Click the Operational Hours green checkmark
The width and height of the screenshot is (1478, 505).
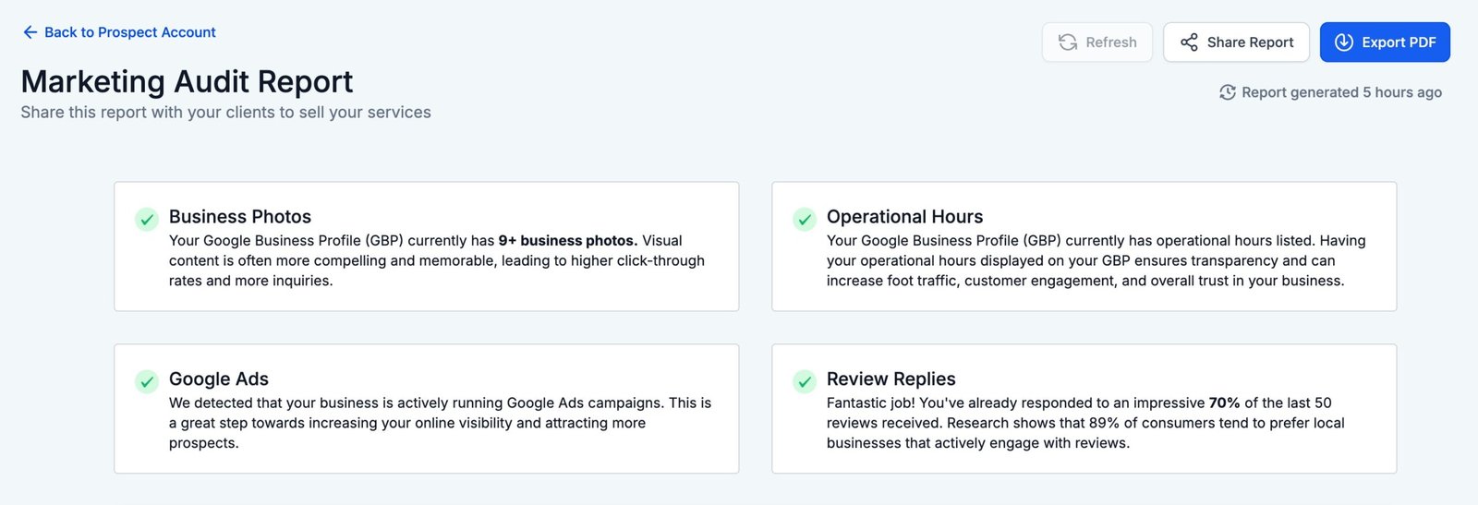click(805, 219)
